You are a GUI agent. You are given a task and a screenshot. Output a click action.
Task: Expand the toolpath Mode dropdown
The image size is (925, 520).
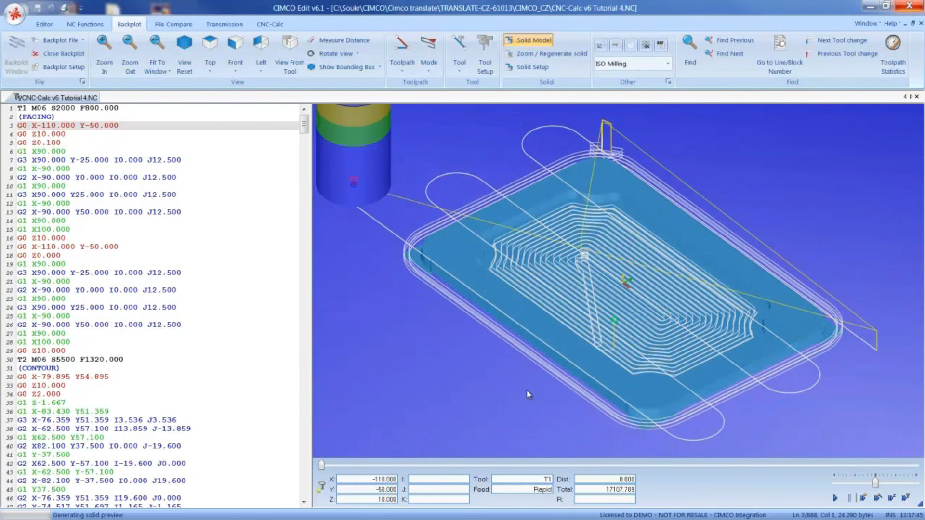tap(428, 71)
